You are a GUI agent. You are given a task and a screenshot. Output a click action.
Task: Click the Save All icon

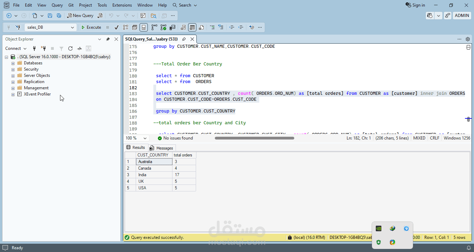click(59, 16)
